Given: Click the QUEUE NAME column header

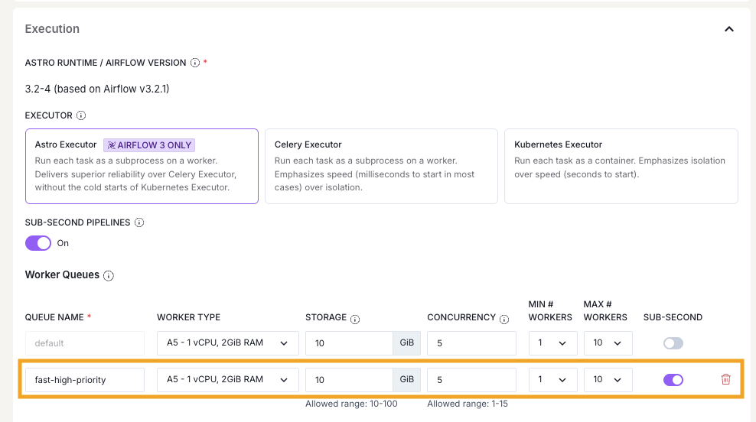Looking at the screenshot, I should pyautogui.click(x=54, y=317).
